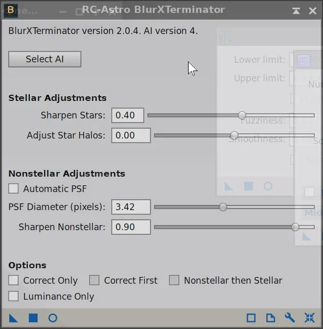Click the PSF Diameter slider handle

click(223, 207)
